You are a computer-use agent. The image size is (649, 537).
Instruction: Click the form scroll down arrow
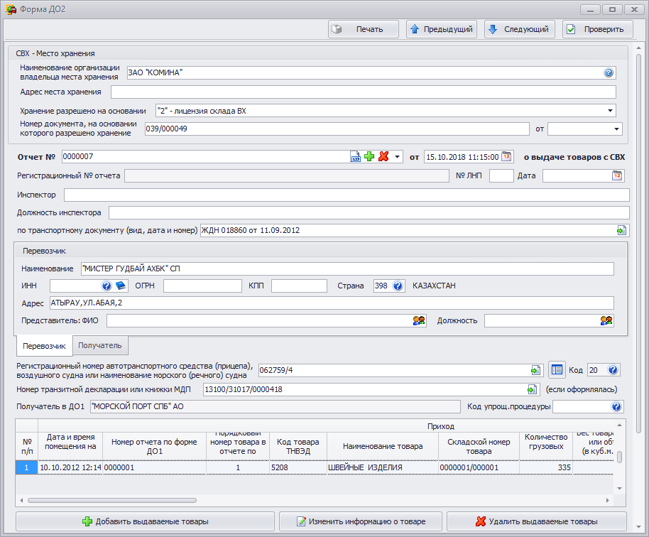pos(638,528)
